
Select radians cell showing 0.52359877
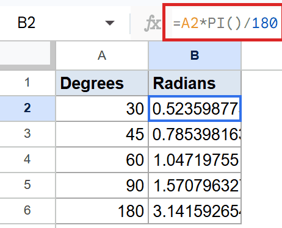pyautogui.click(x=195, y=109)
